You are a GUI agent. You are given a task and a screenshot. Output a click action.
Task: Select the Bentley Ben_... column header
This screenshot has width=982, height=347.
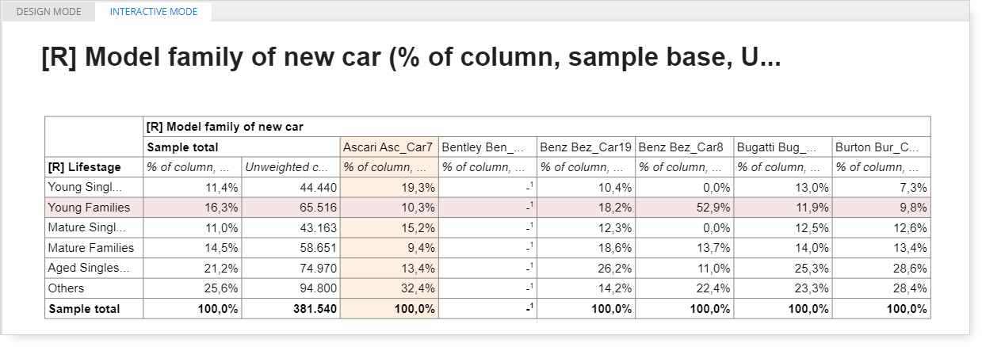(x=487, y=147)
